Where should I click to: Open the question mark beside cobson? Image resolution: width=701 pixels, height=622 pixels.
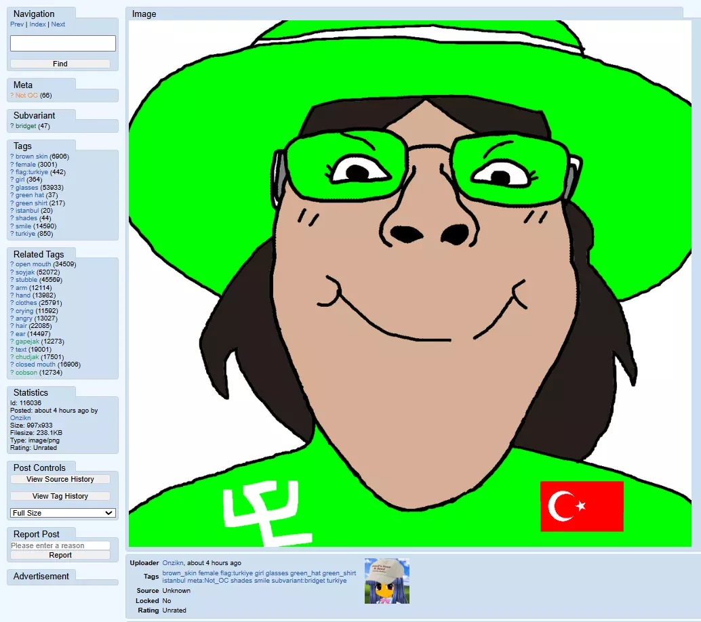[x=12, y=373]
